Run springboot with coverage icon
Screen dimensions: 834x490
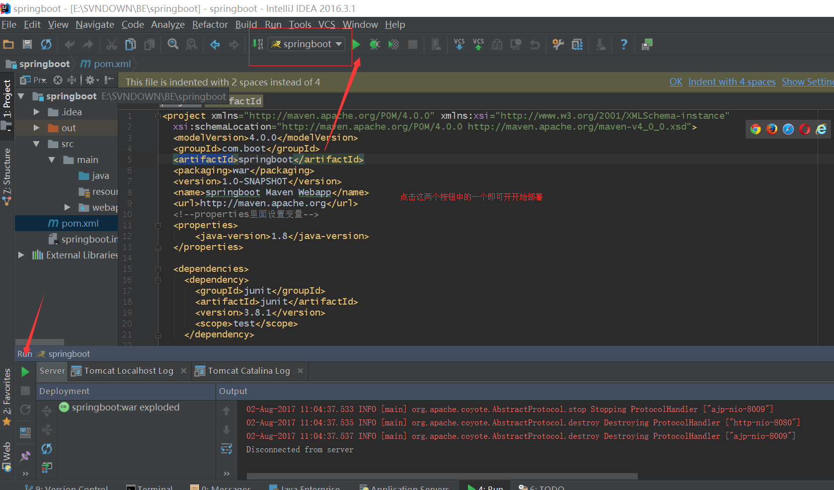pyautogui.click(x=393, y=44)
